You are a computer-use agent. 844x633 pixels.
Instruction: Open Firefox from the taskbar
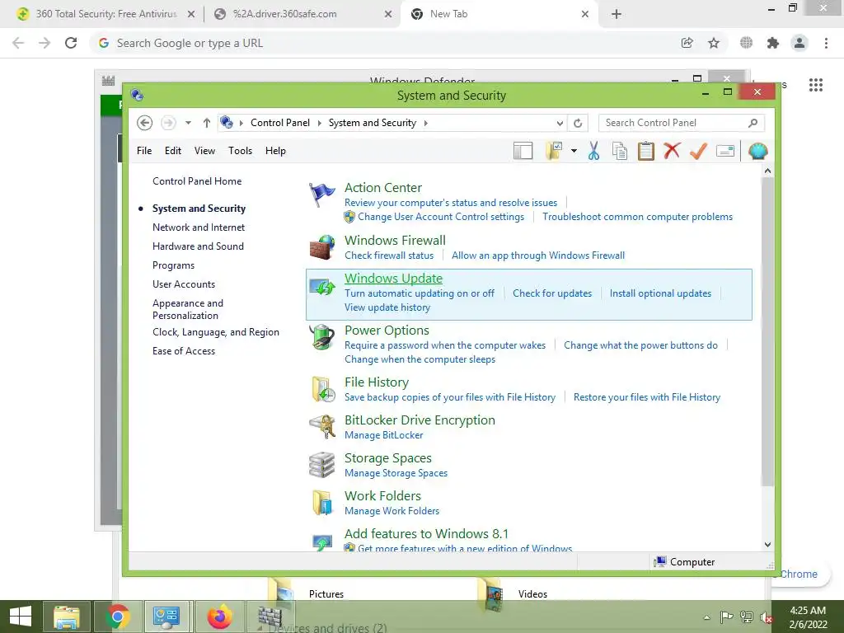219,617
